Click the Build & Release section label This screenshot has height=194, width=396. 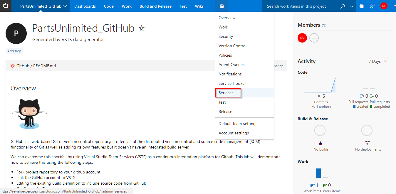313,119
